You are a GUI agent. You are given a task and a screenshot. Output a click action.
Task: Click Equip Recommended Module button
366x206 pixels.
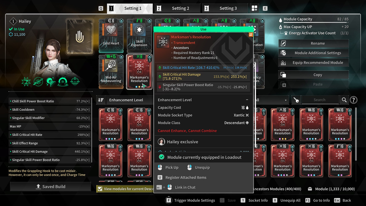(x=313, y=63)
